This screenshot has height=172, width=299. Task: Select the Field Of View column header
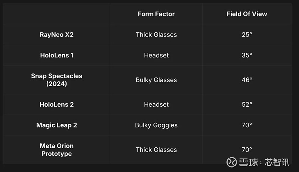pyautogui.click(x=247, y=14)
